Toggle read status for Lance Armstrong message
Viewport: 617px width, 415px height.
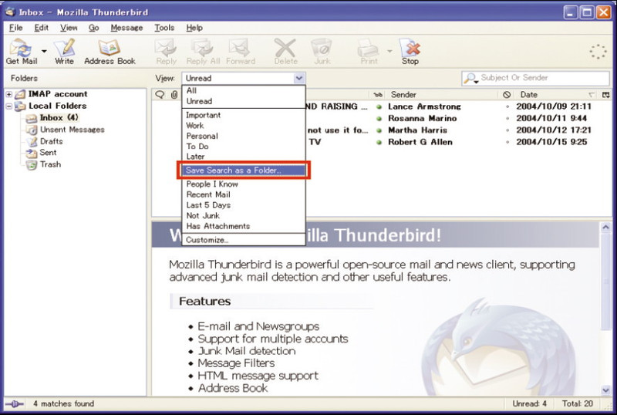[x=379, y=106]
